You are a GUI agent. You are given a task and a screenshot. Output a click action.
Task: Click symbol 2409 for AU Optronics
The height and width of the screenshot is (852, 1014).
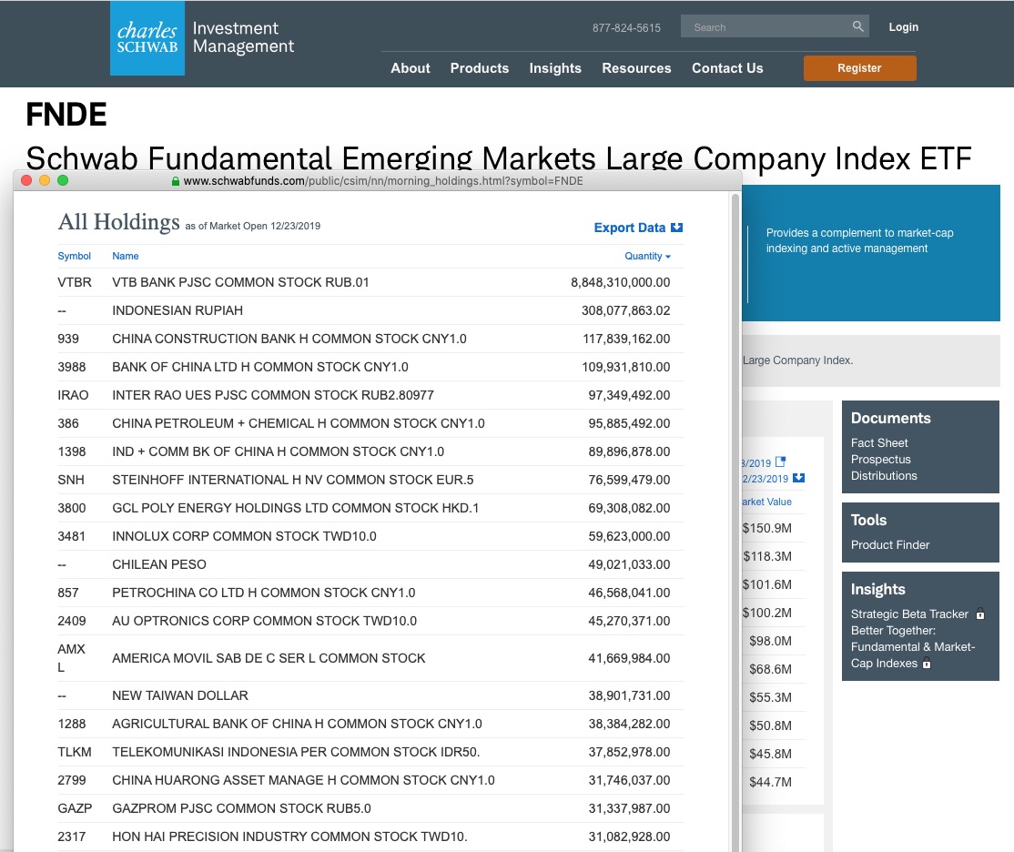[x=71, y=621]
